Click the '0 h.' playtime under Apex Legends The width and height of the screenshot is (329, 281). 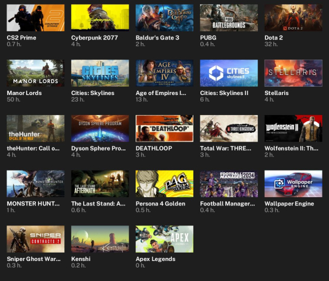point(140,265)
